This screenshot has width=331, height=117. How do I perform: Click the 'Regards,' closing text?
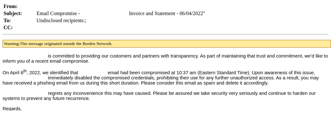12,109
